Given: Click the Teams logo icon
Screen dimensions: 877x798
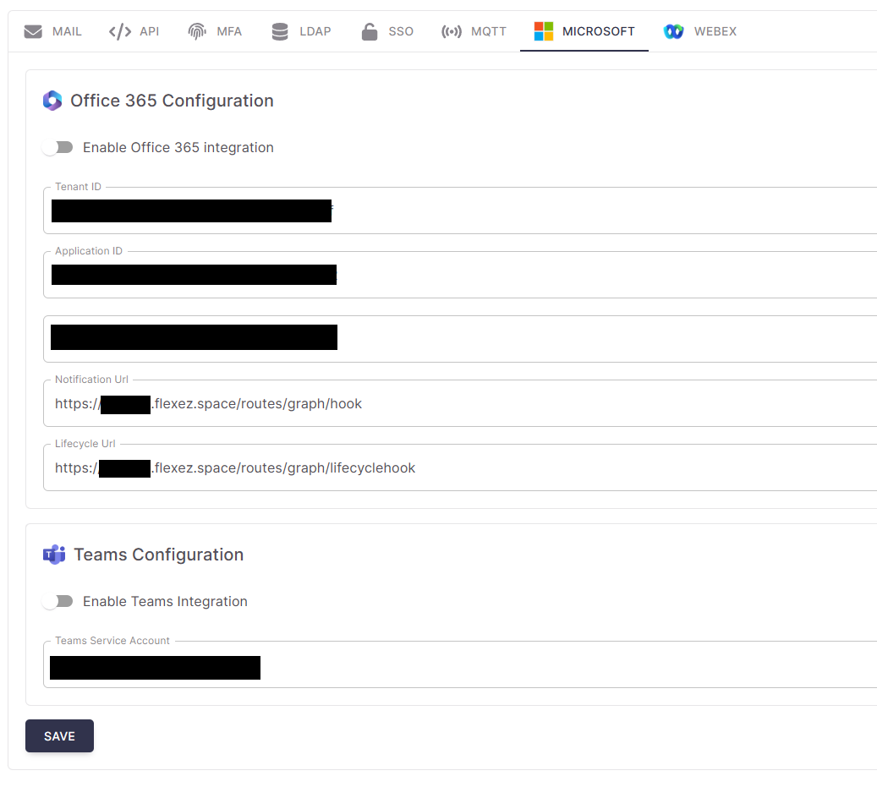Looking at the screenshot, I should pyautogui.click(x=54, y=555).
